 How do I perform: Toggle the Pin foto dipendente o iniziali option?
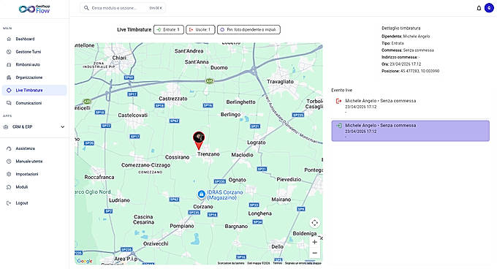click(248, 29)
